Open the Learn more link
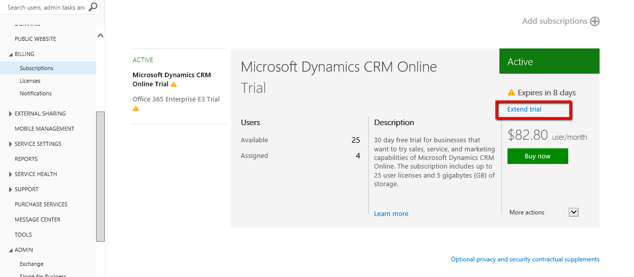Image resolution: width=634 pixels, height=277 pixels. pyautogui.click(x=391, y=214)
